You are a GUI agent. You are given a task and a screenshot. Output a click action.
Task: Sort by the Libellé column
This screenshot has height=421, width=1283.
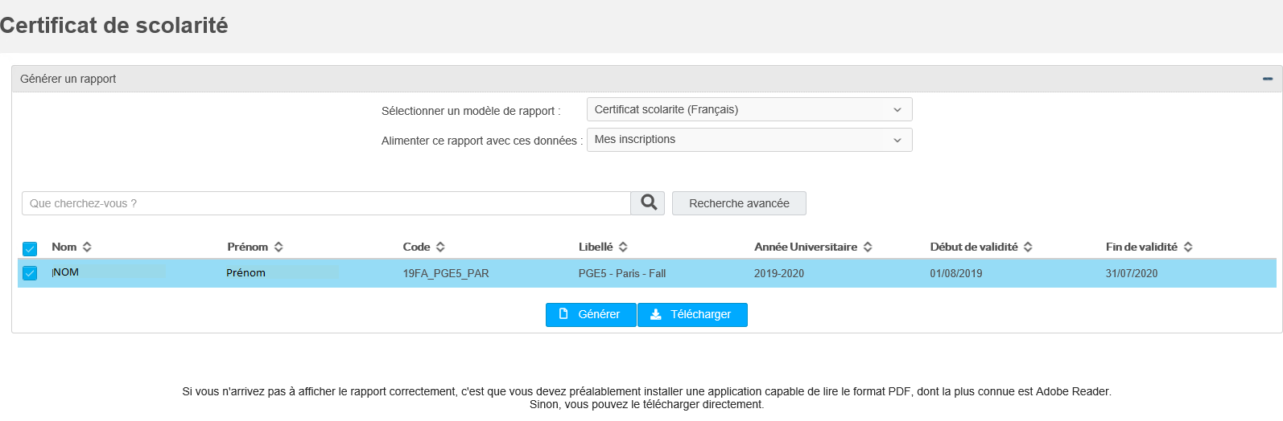603,247
